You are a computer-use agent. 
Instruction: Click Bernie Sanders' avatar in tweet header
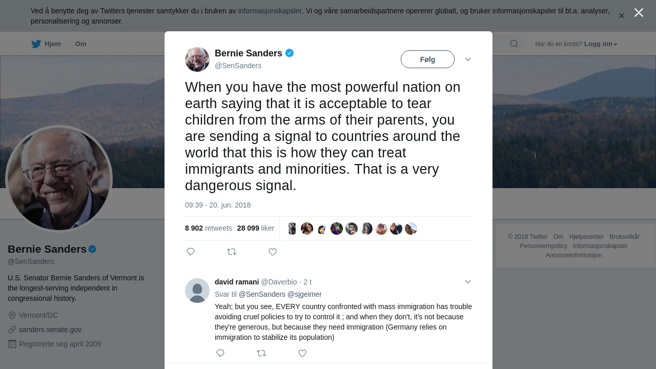click(197, 59)
